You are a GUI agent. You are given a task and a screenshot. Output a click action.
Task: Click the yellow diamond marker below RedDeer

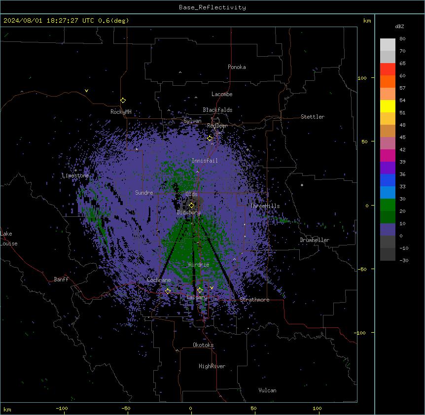210,138
